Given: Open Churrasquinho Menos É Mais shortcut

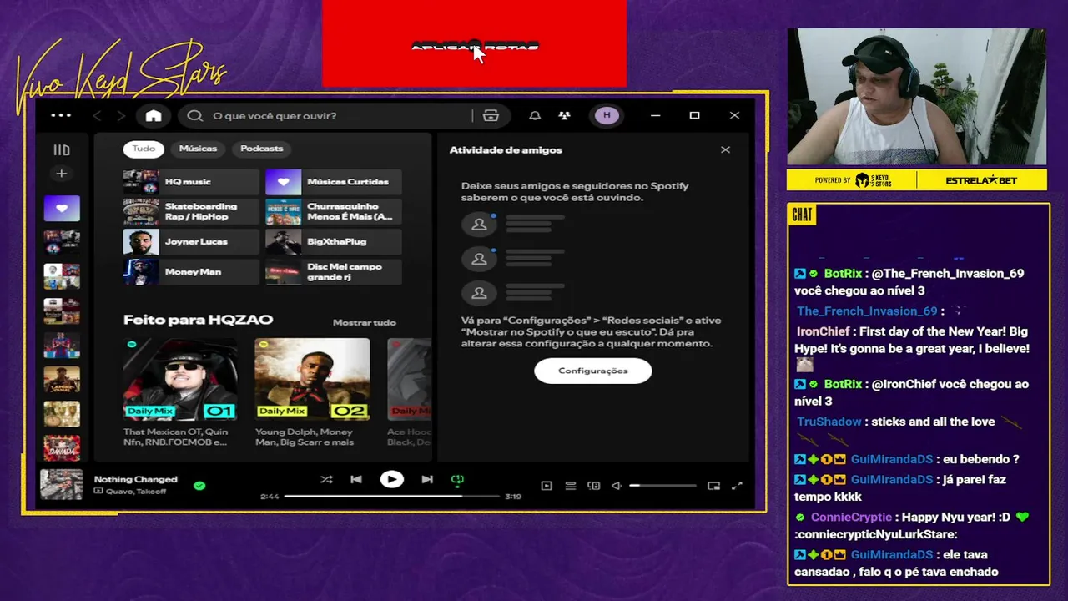Looking at the screenshot, I should click(x=333, y=211).
